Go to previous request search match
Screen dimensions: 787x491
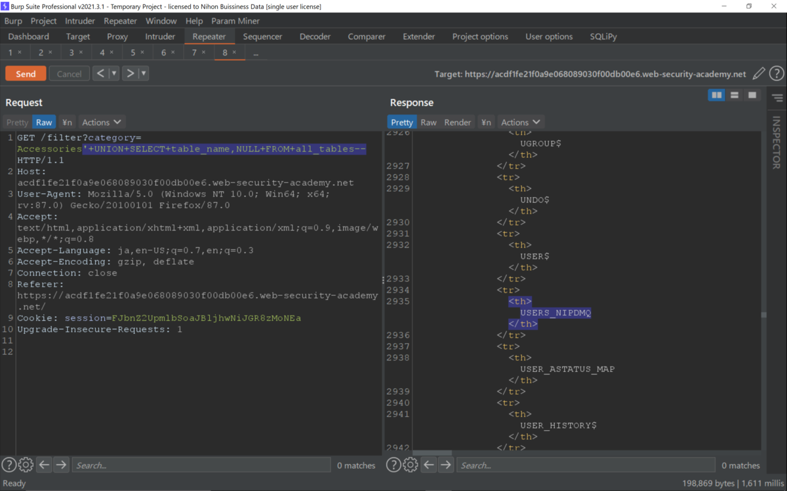[x=44, y=465]
